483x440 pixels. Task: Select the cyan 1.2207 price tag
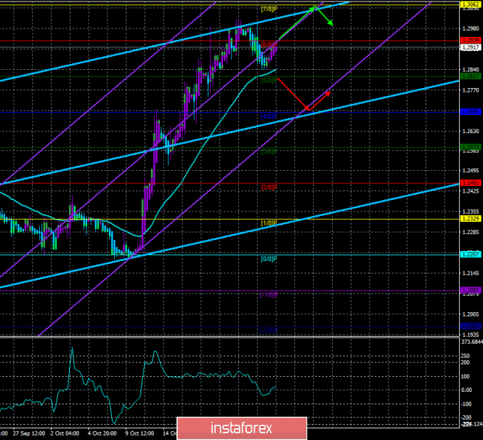point(470,255)
